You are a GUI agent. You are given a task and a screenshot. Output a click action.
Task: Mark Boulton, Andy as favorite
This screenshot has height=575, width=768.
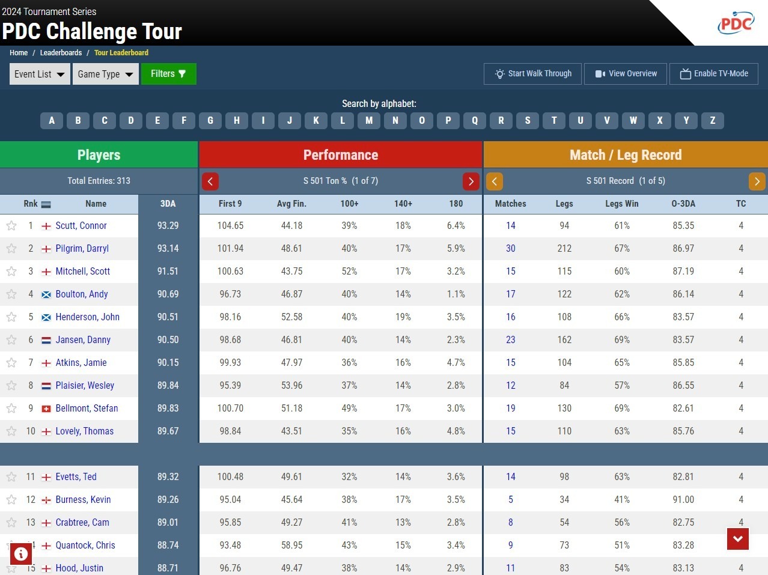[x=11, y=294]
